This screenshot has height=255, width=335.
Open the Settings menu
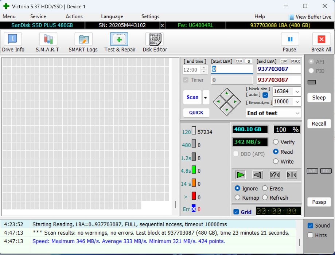coord(150,16)
